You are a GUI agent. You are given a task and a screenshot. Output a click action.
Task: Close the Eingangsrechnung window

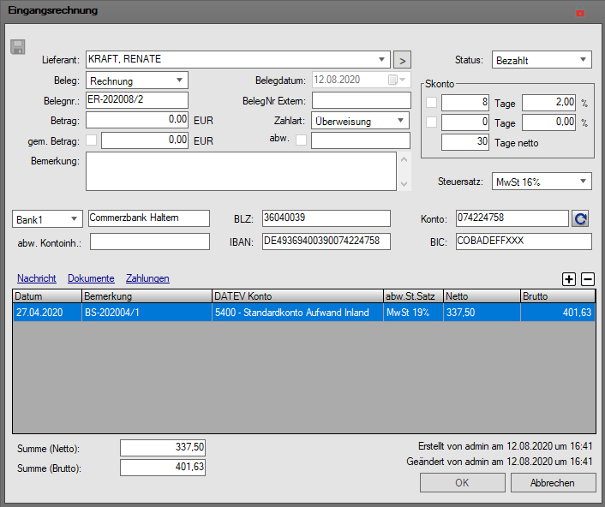pos(580,14)
